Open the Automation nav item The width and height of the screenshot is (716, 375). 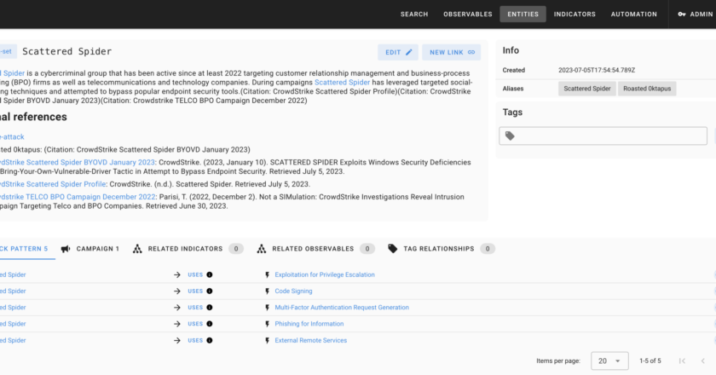(634, 14)
